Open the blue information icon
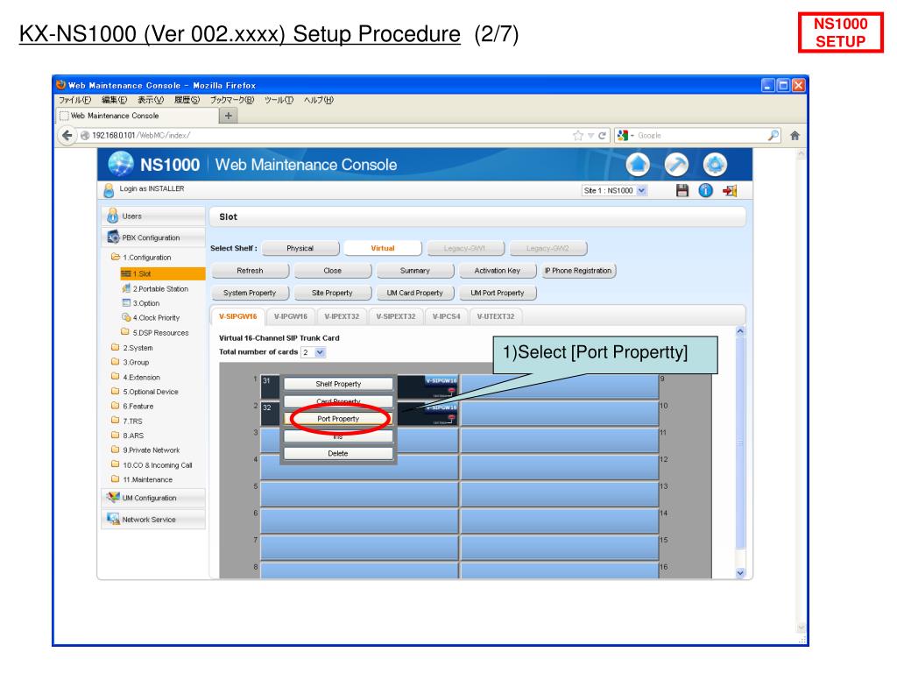The height and width of the screenshot is (673, 897). pos(705,190)
